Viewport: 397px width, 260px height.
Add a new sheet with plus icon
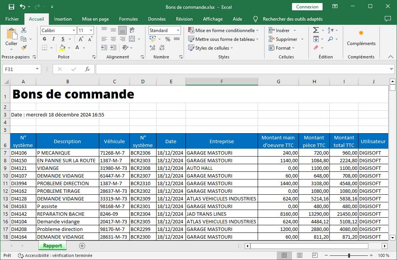click(82, 246)
